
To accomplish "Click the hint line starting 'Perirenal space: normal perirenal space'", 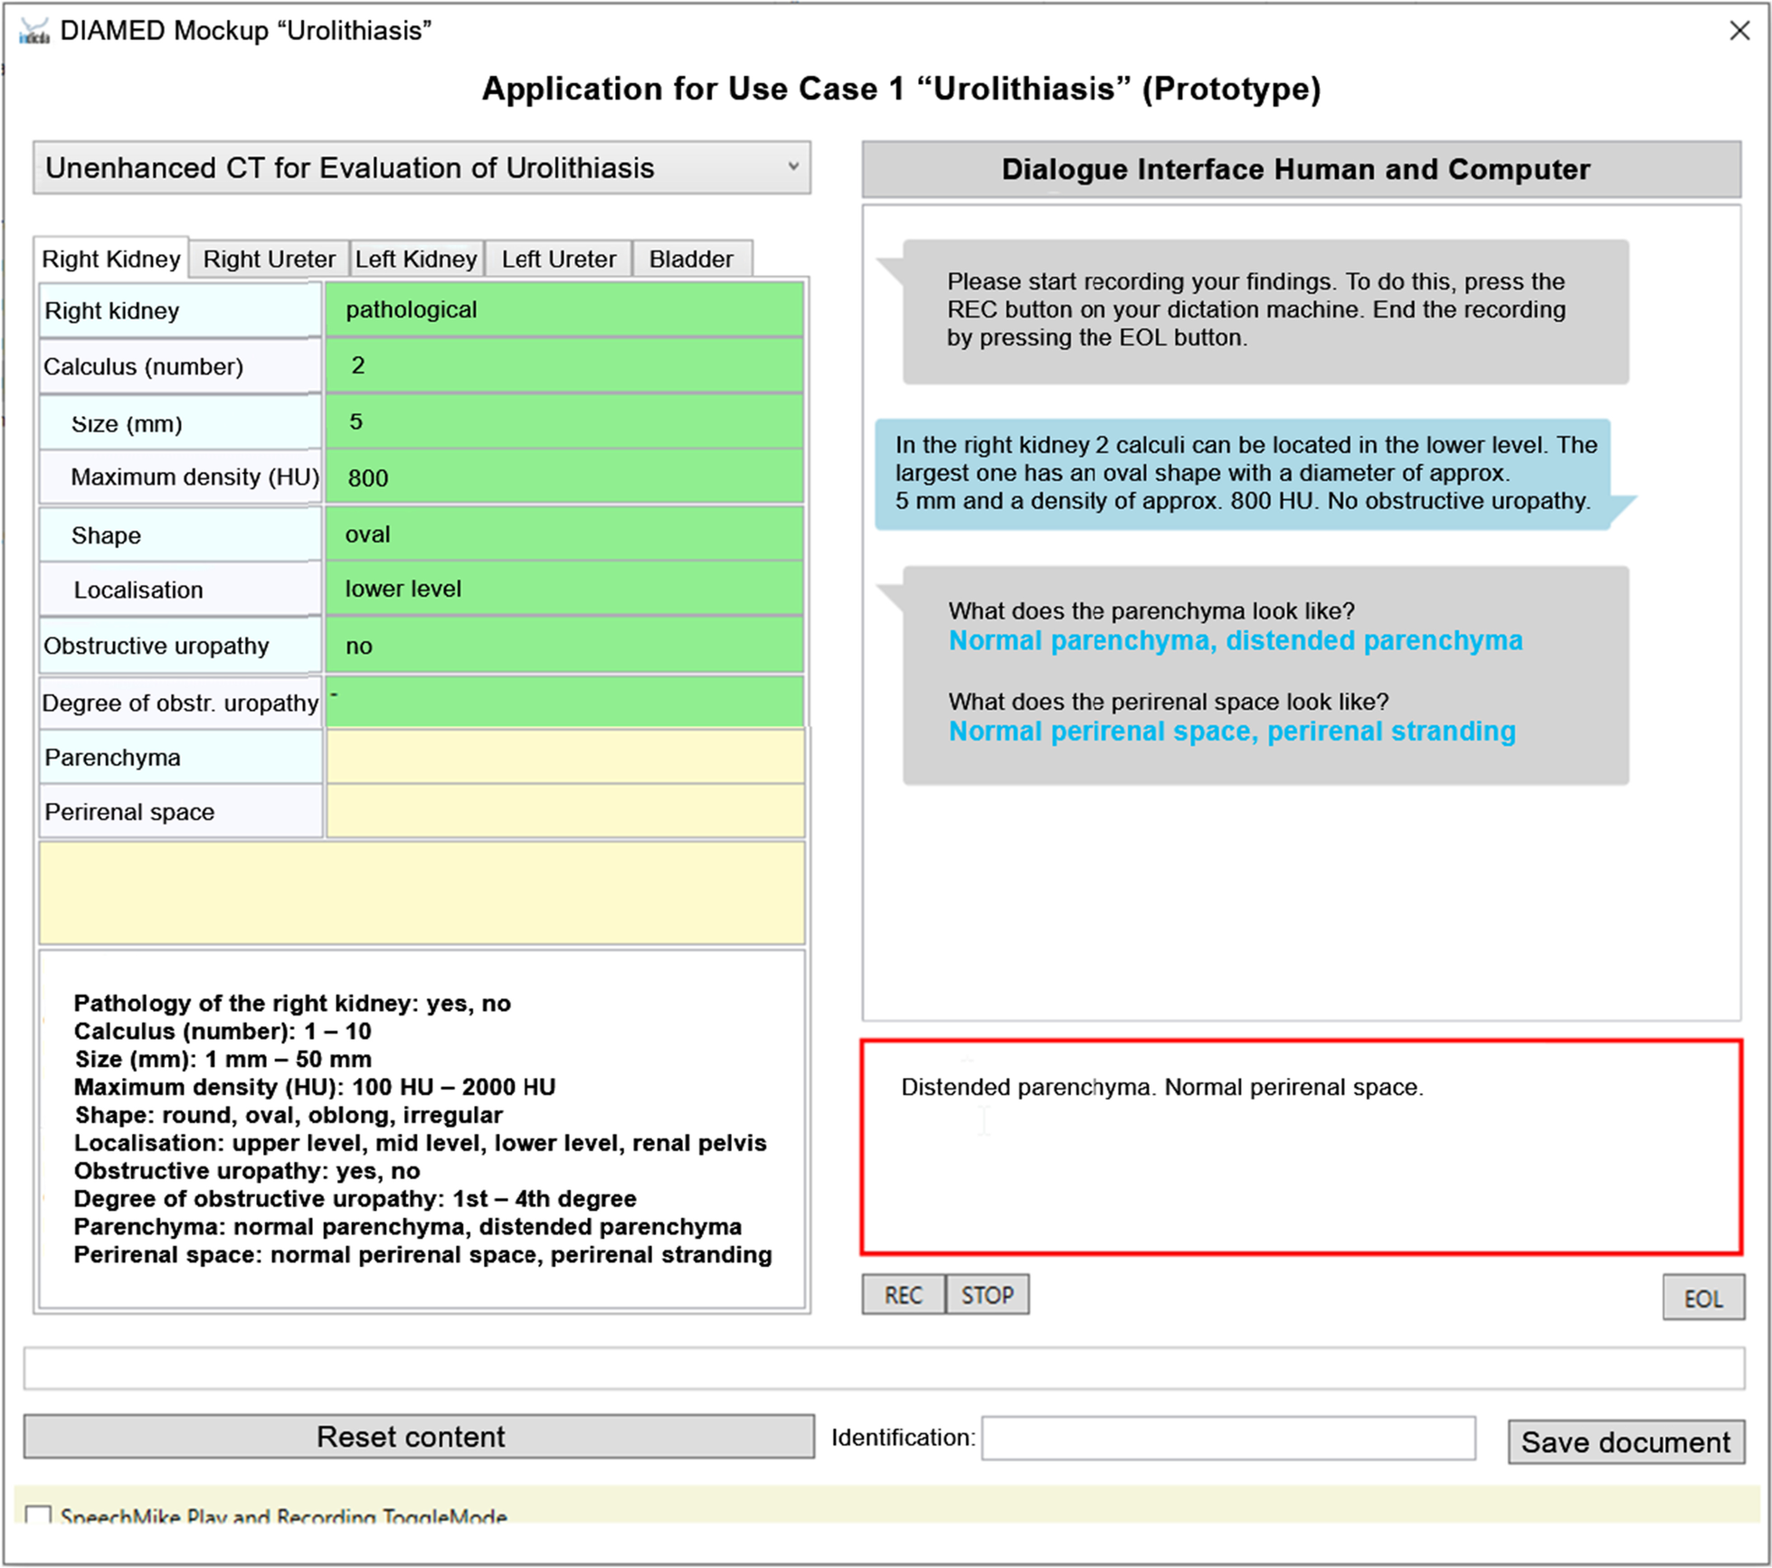I will [423, 1255].
